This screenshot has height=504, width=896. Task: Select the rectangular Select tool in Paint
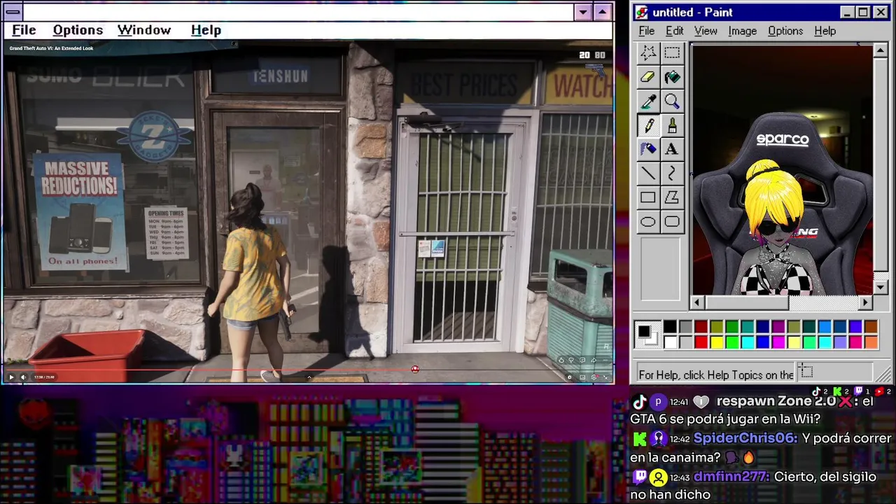[672, 53]
